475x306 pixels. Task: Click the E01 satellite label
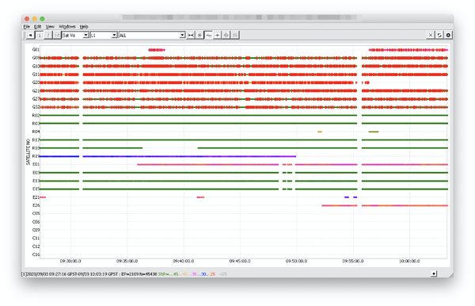(x=36, y=164)
